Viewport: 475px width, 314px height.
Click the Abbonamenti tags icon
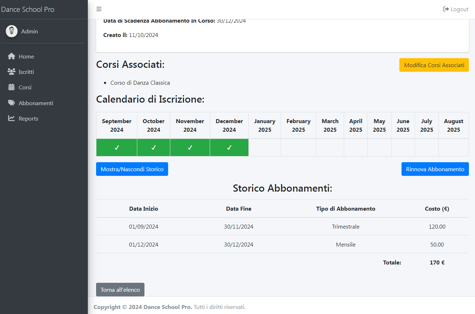pos(11,103)
